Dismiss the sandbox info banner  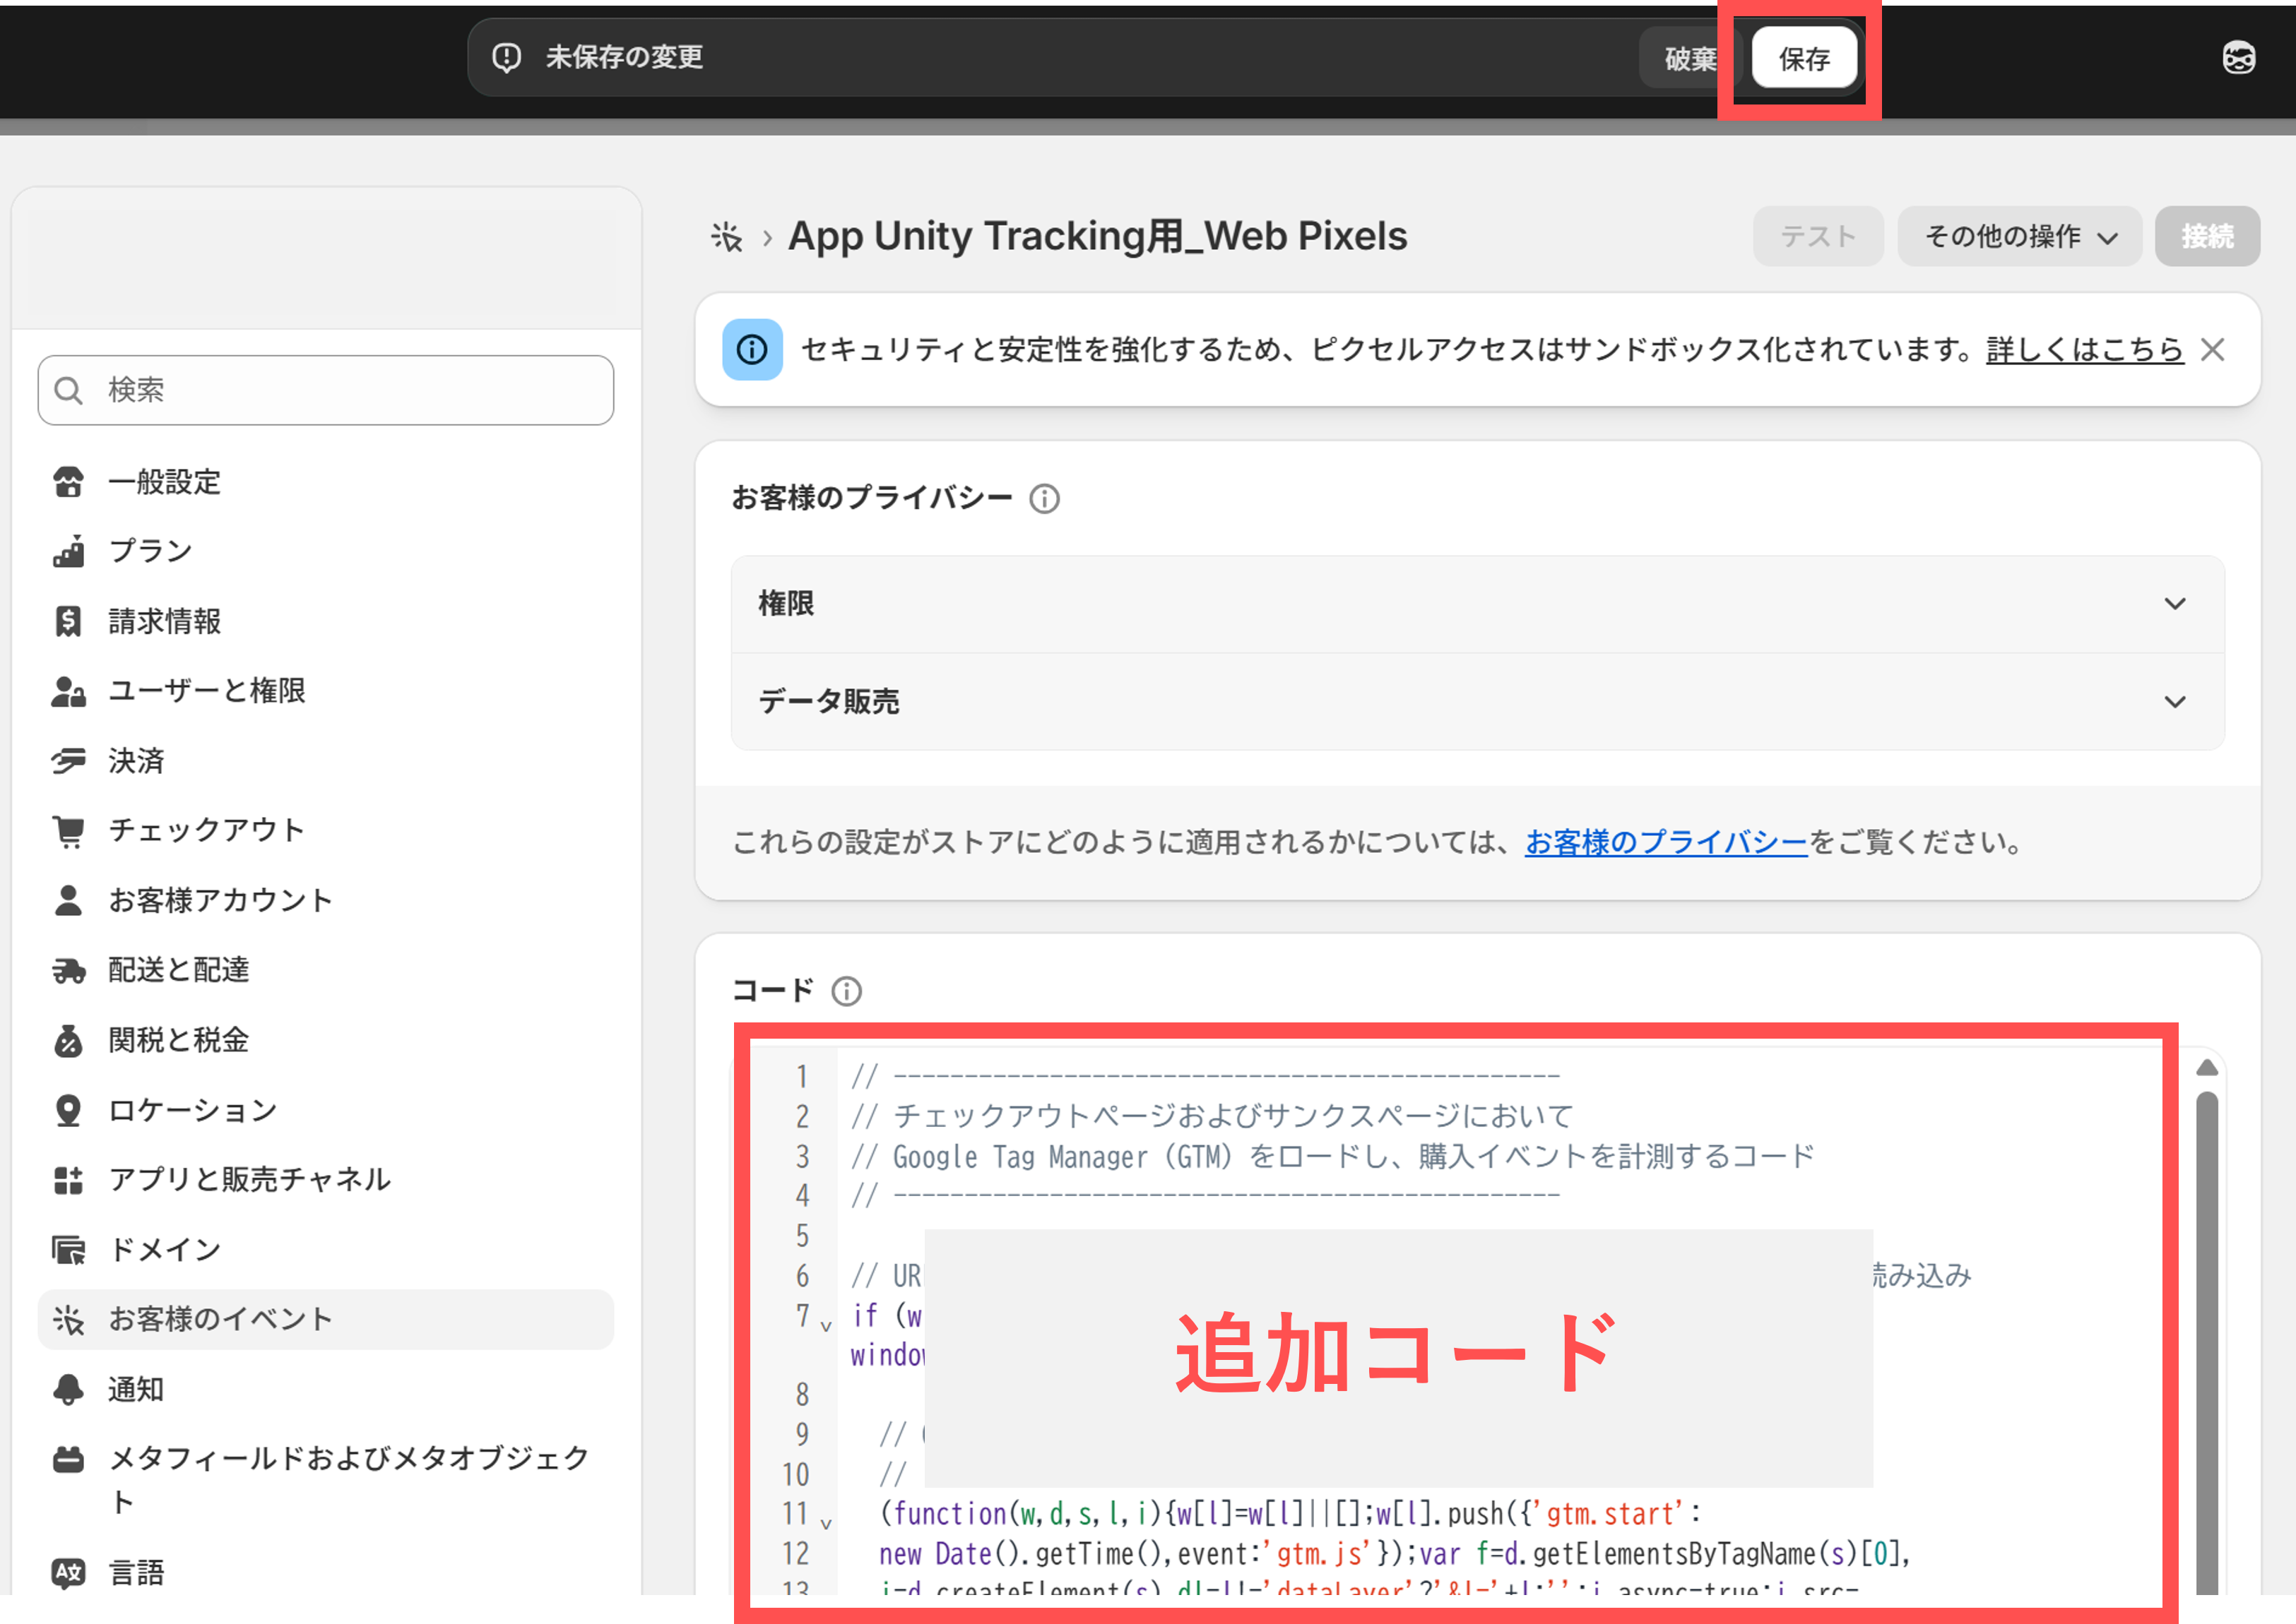(2213, 350)
